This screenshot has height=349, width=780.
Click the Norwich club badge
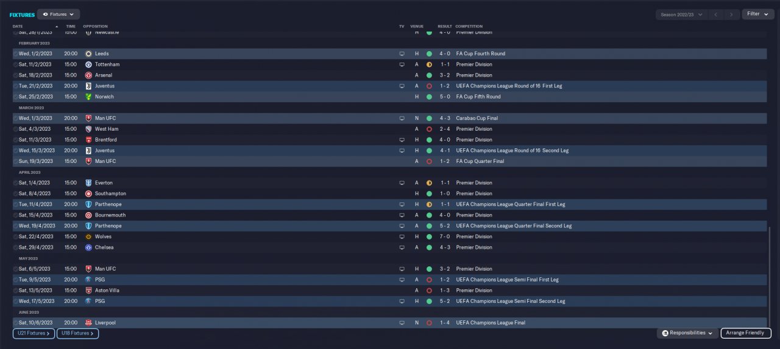[x=88, y=97]
